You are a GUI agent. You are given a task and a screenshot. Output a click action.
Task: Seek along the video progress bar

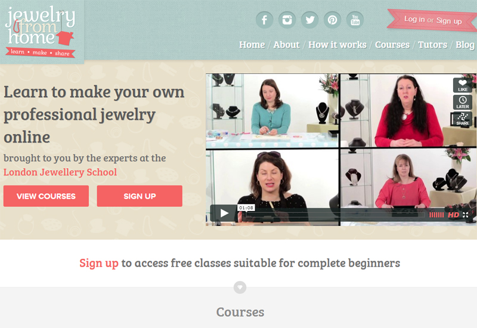335,215
